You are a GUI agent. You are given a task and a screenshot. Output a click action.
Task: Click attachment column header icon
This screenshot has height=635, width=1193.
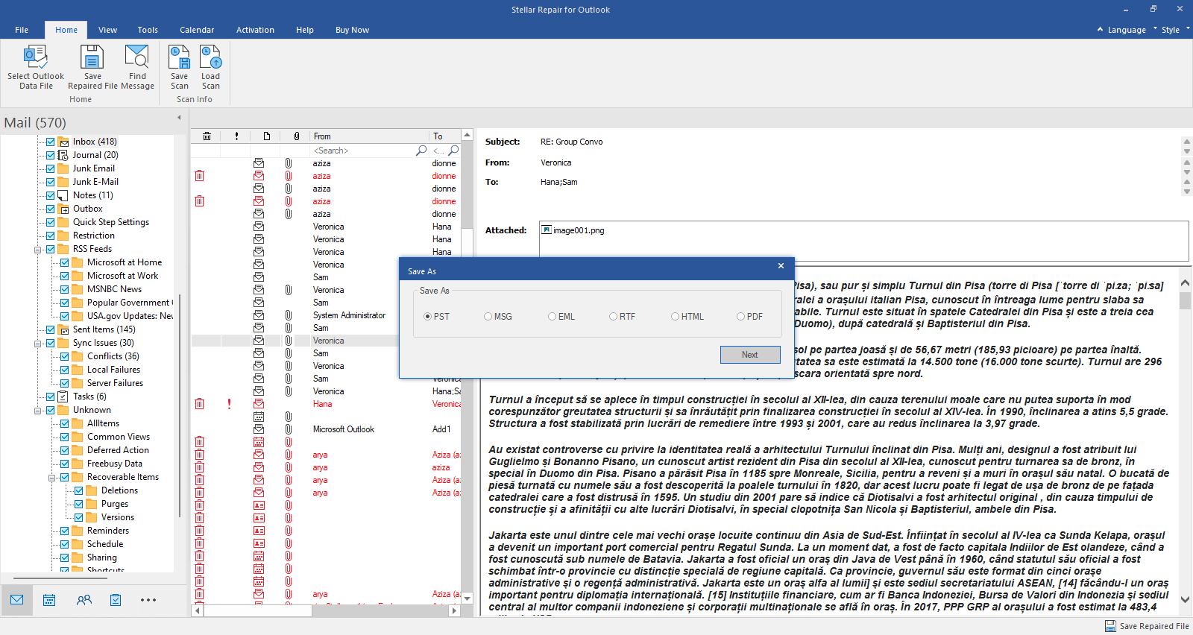(297, 136)
